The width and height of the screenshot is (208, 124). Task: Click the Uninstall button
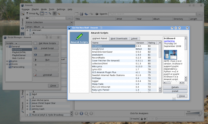(46, 75)
